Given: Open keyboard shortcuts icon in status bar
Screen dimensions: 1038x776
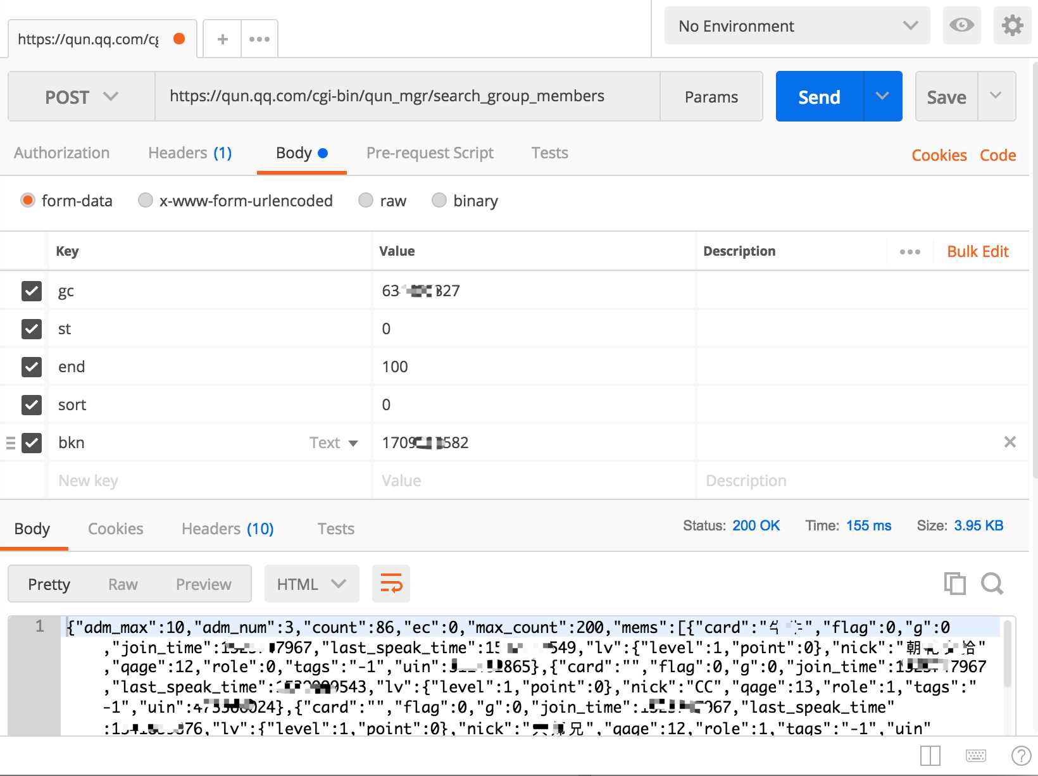Looking at the screenshot, I should pos(976,755).
